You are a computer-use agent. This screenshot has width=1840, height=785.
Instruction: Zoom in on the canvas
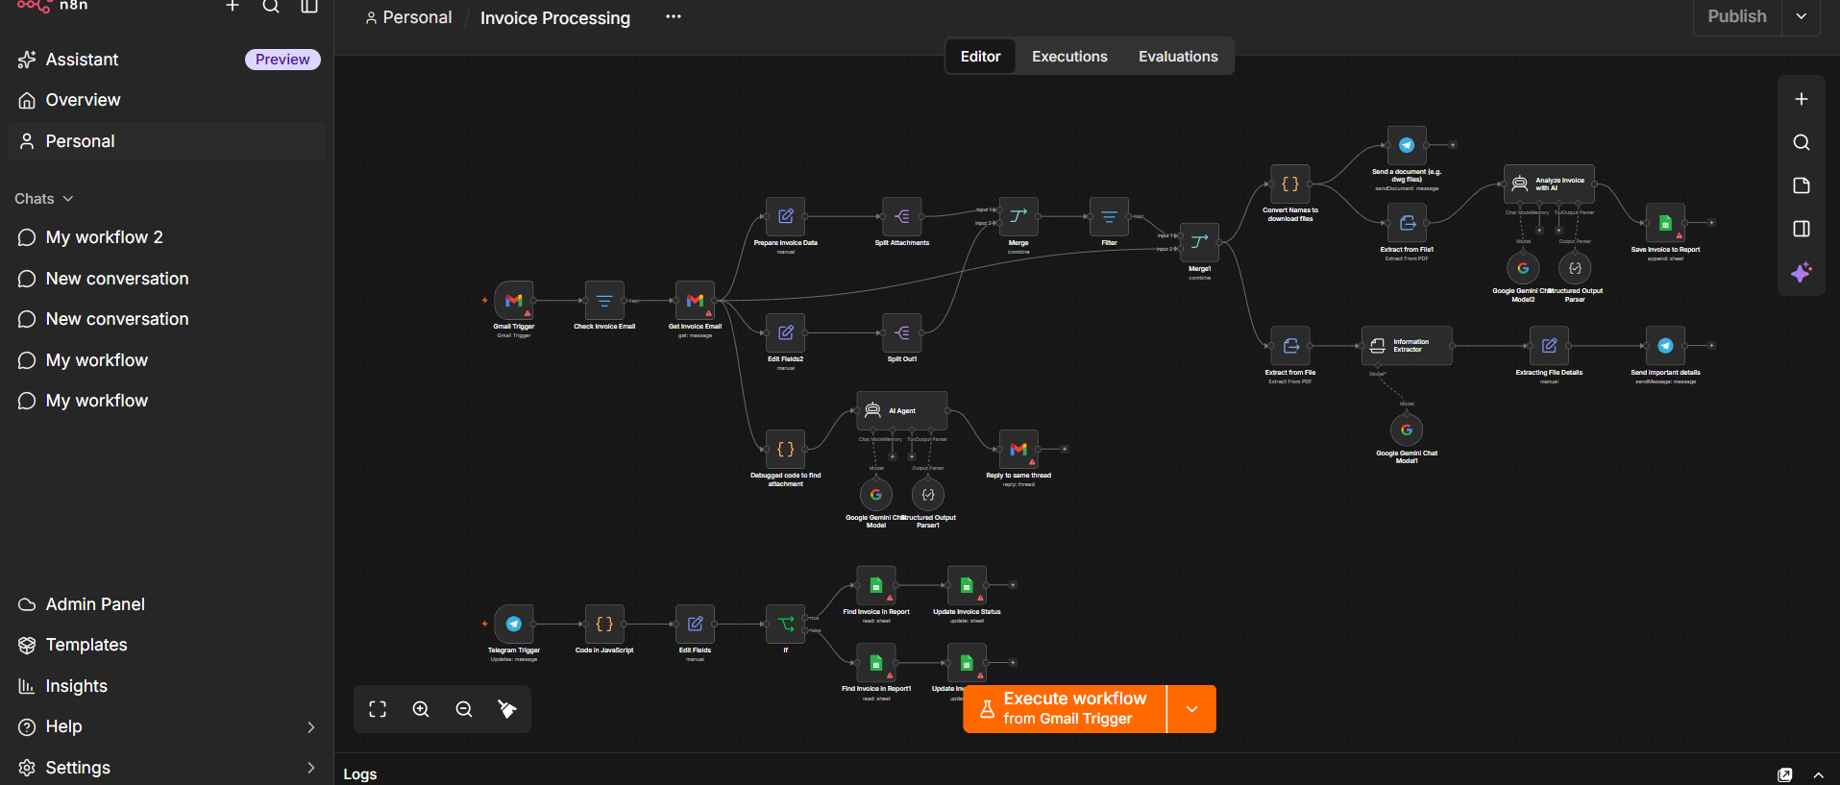(421, 709)
